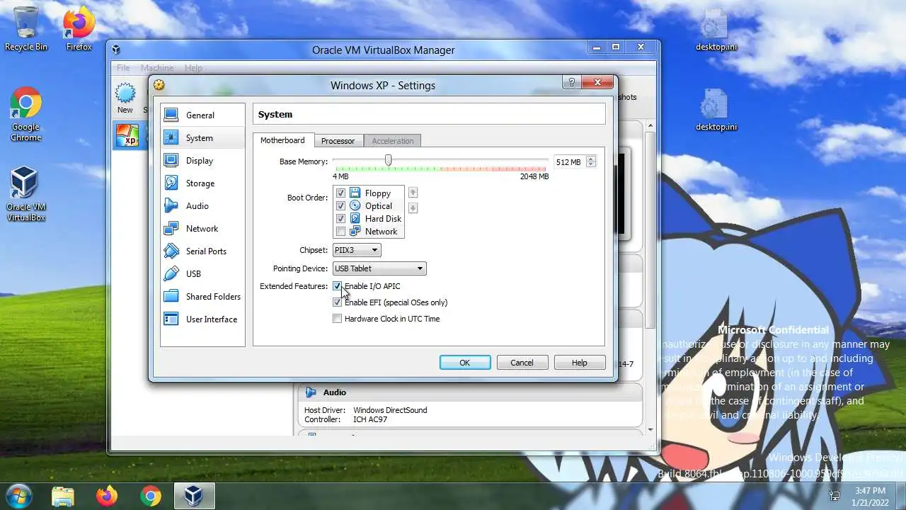The height and width of the screenshot is (510, 906).
Task: Select the System category chip icon
Action: tap(171, 137)
